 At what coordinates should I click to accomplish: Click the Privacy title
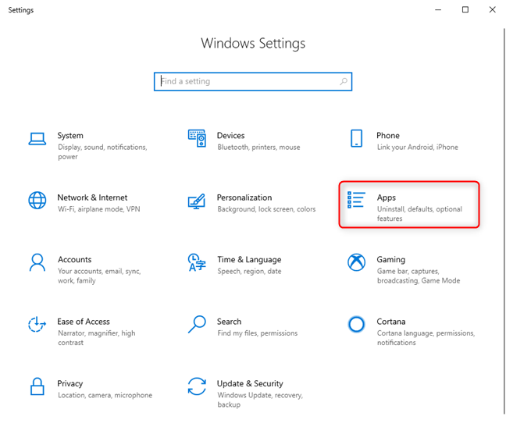click(x=70, y=383)
